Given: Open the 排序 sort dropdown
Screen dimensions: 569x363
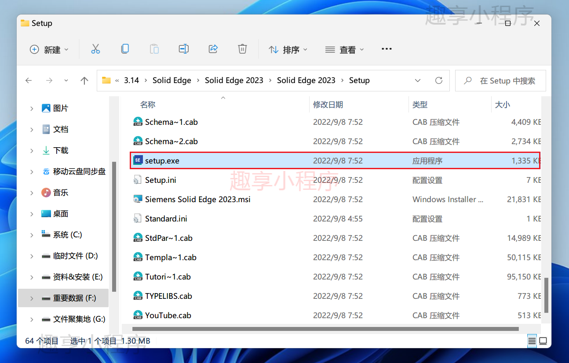Looking at the screenshot, I should pyautogui.click(x=288, y=50).
